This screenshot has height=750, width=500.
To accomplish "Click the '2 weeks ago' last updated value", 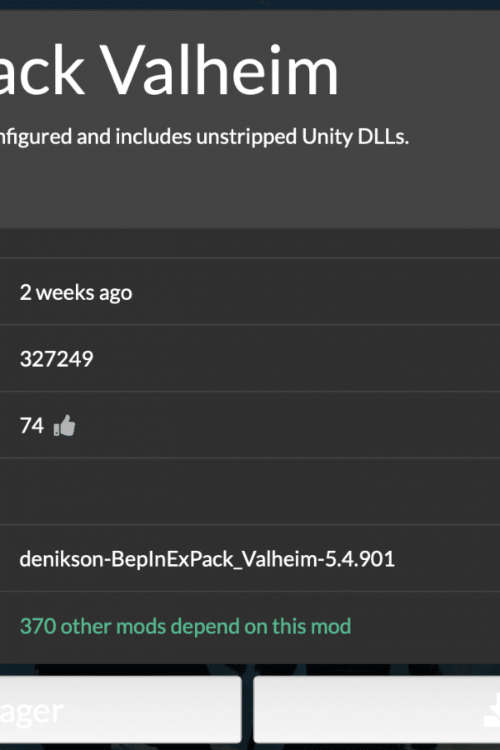I will coord(76,292).
